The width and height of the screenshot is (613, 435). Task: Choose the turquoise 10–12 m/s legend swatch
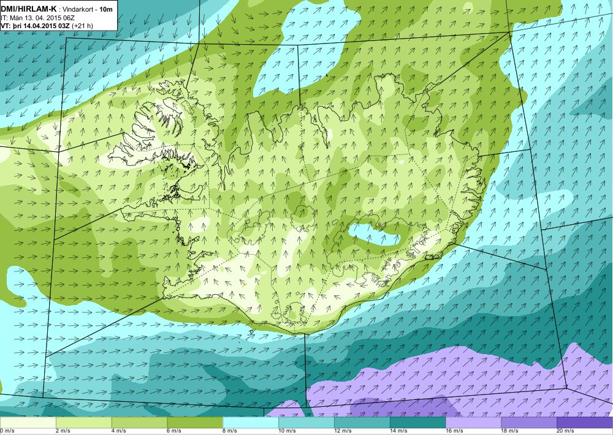(306, 422)
